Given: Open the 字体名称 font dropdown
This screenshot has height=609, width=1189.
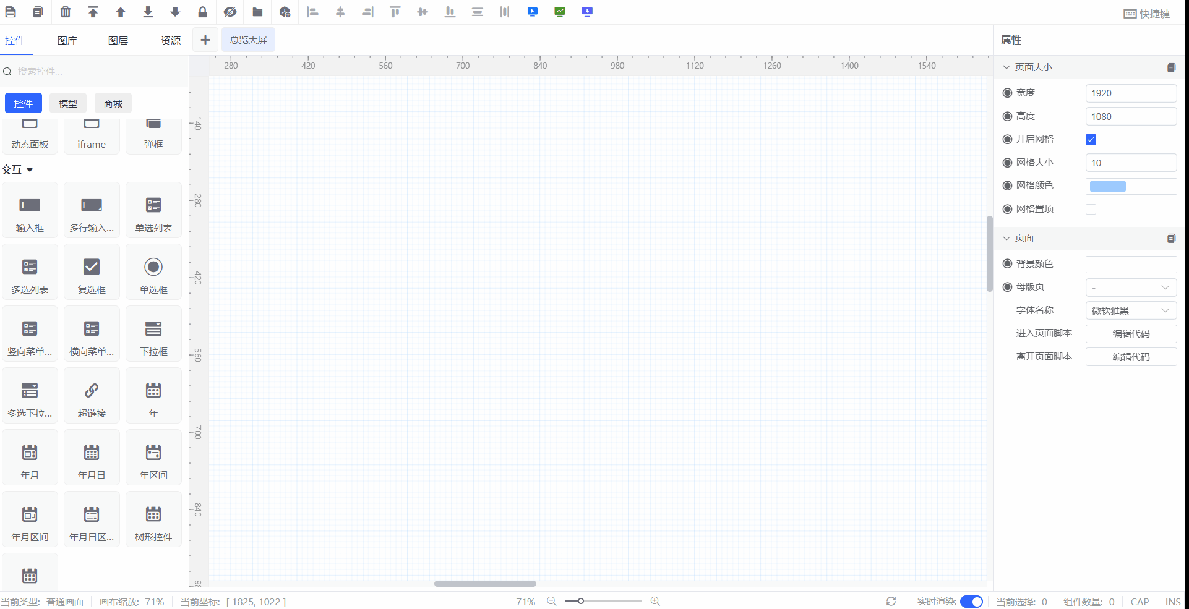Looking at the screenshot, I should [1131, 310].
